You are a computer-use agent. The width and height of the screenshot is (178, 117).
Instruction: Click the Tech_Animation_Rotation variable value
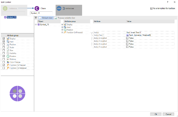coord(140,35)
